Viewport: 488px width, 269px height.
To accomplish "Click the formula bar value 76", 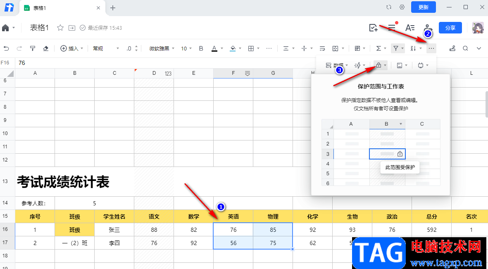I will (x=22, y=63).
